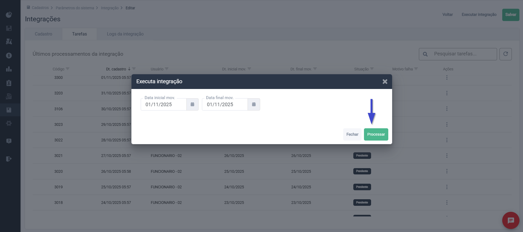Open the hand truck boxes sidebar icon
This screenshot has height=232, width=523.
(x=9, y=41)
